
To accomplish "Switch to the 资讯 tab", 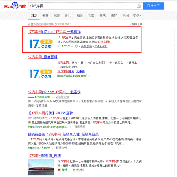I will (45, 16).
